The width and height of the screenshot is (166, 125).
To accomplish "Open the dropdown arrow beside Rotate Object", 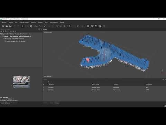I will [x=38, y=26].
